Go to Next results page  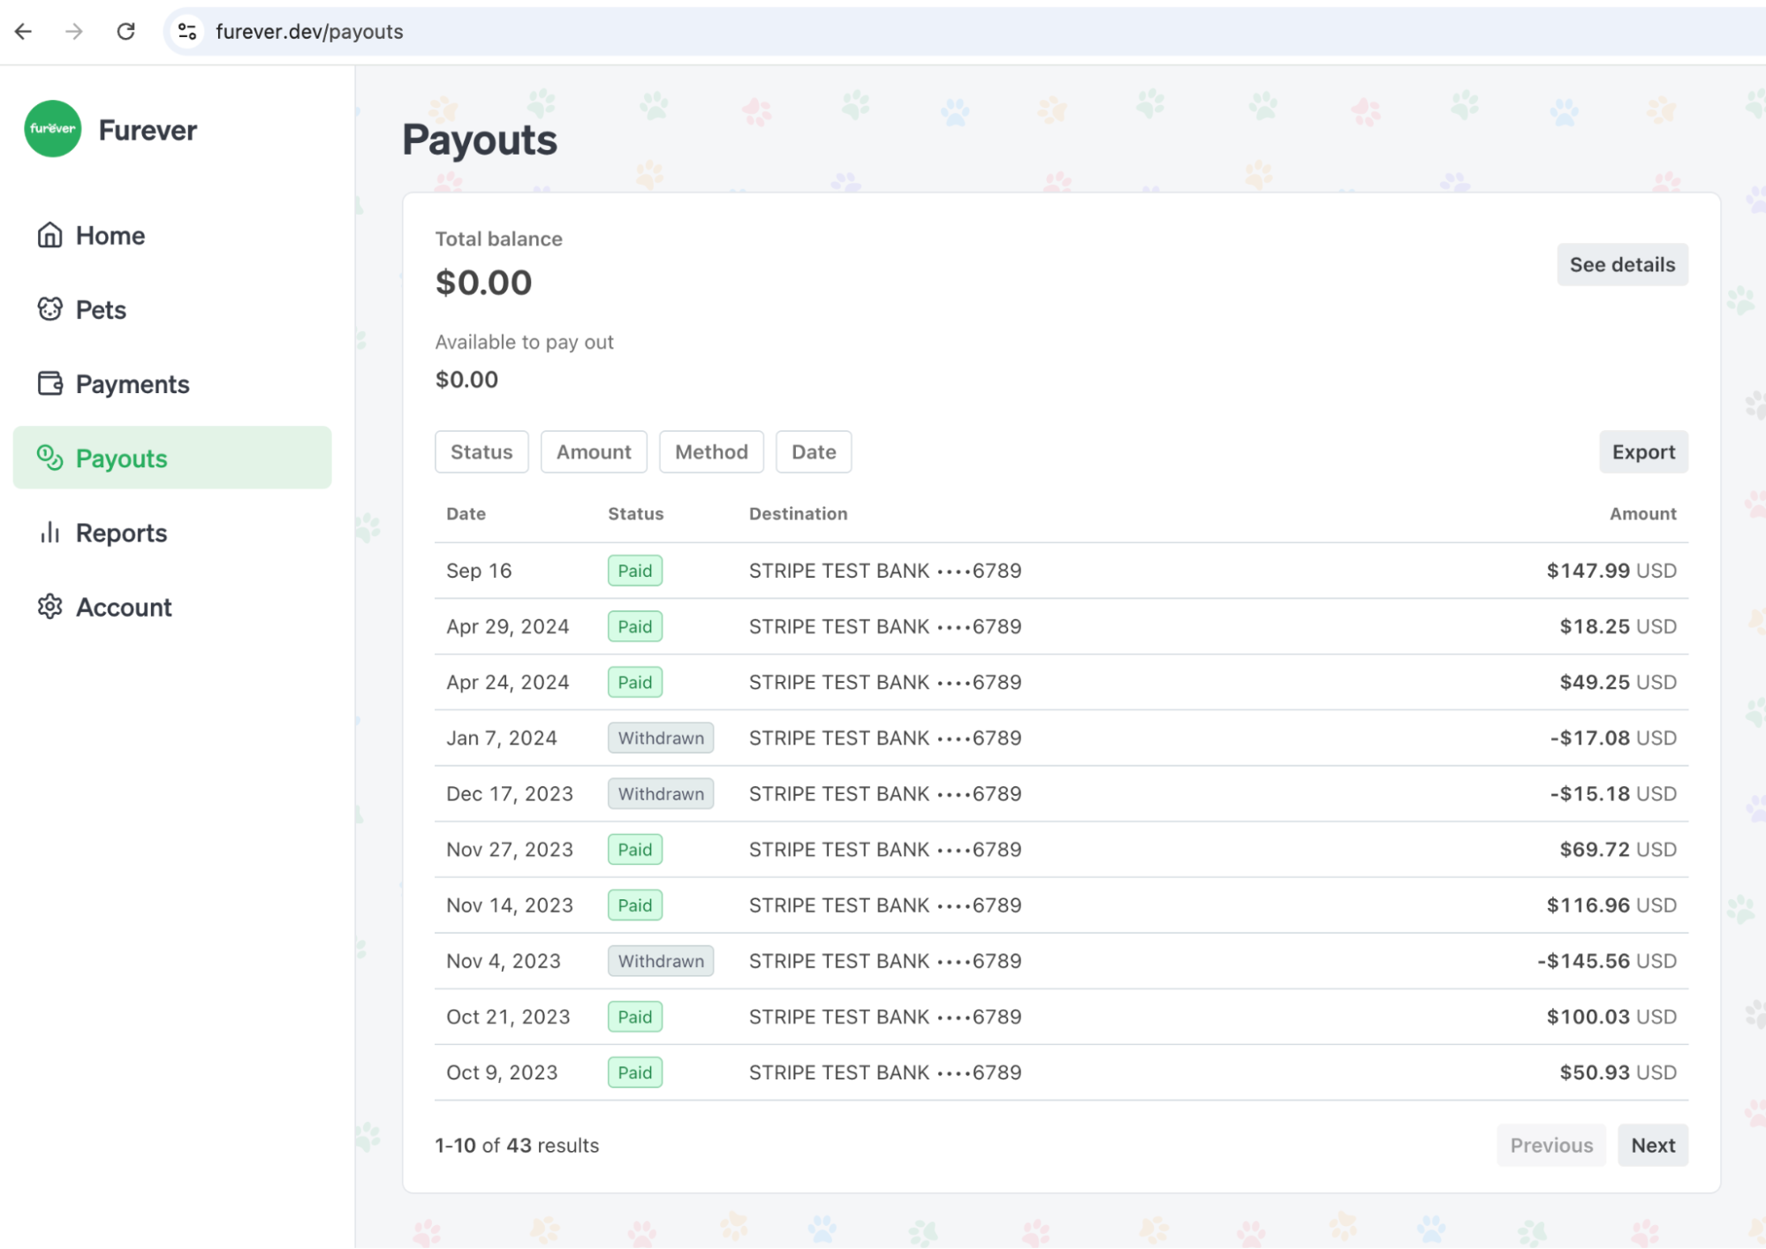(1653, 1146)
